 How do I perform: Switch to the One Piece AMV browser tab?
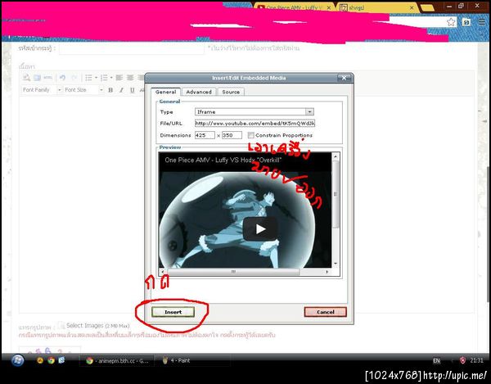coord(293,7)
